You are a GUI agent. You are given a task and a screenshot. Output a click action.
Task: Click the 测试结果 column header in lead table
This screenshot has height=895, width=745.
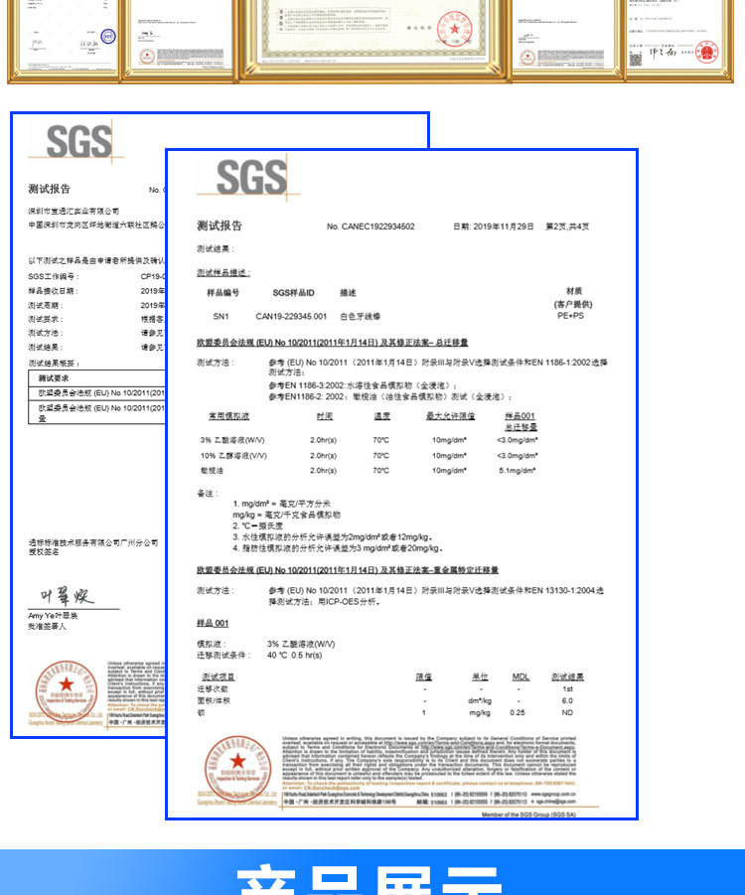[x=567, y=676]
